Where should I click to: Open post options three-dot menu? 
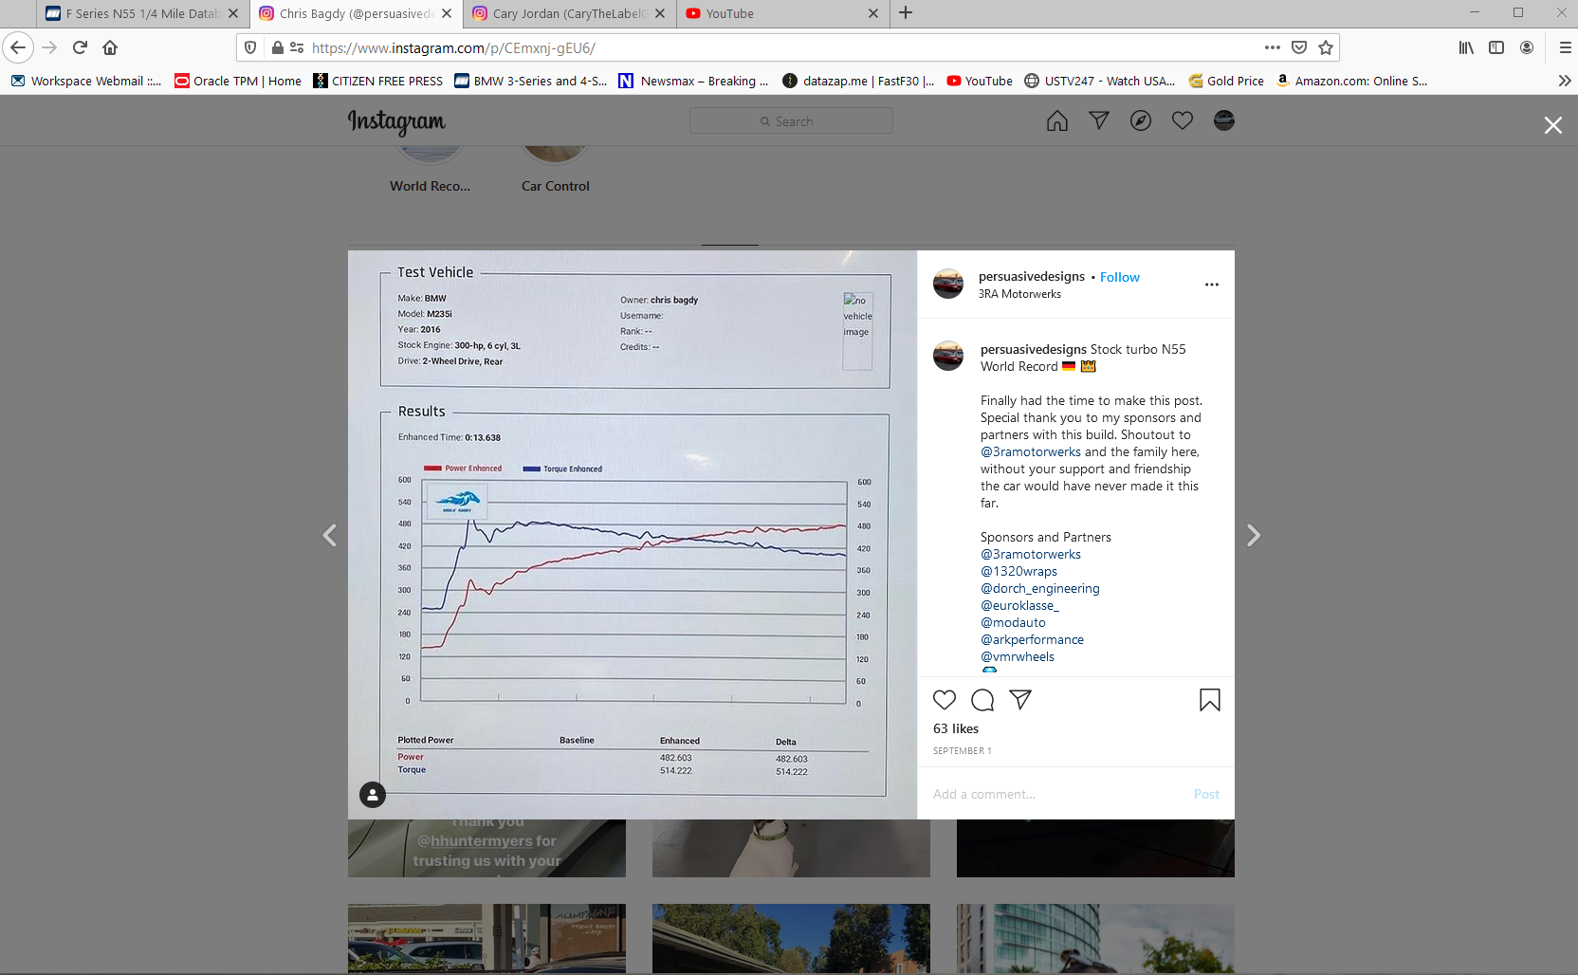point(1212,285)
